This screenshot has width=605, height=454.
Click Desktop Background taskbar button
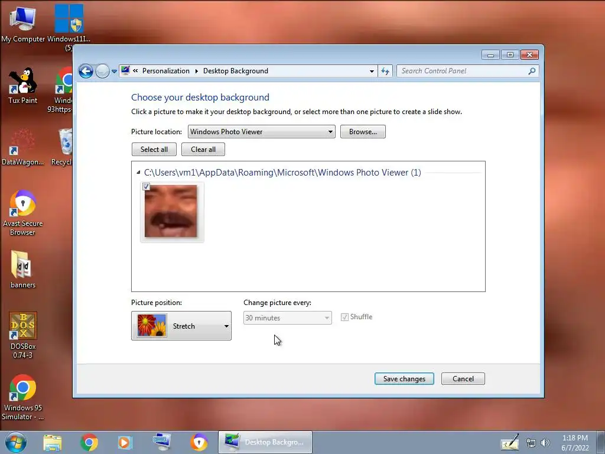click(x=265, y=442)
